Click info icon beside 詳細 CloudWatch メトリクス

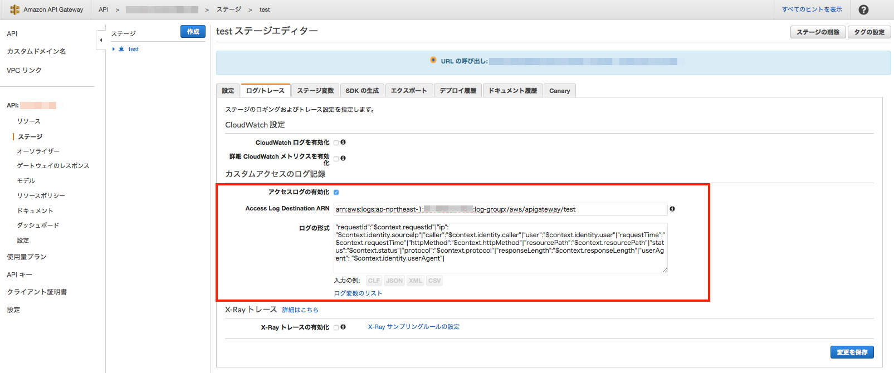[343, 158]
